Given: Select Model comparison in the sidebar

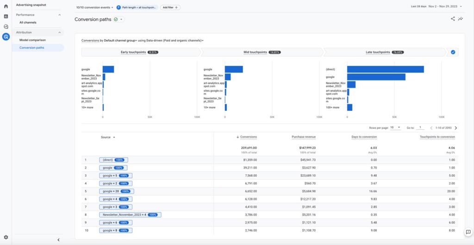Looking at the screenshot, I should click(x=32, y=40).
